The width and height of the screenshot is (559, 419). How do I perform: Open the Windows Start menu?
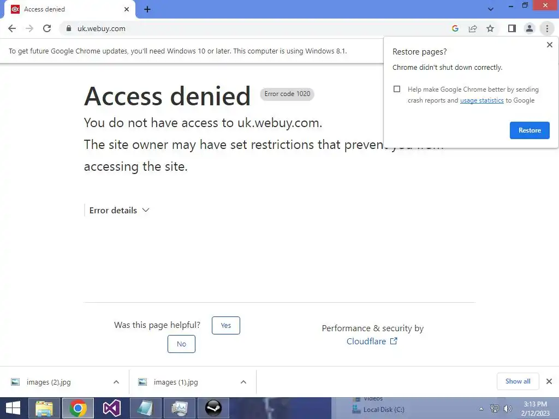[x=13, y=408]
